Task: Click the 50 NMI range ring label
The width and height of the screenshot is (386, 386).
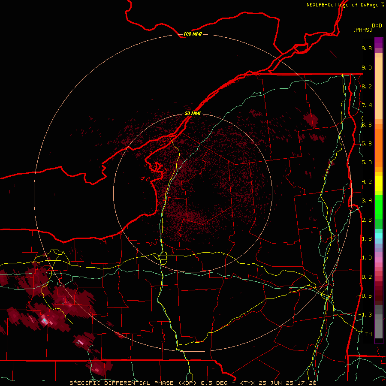Action: click(193, 114)
